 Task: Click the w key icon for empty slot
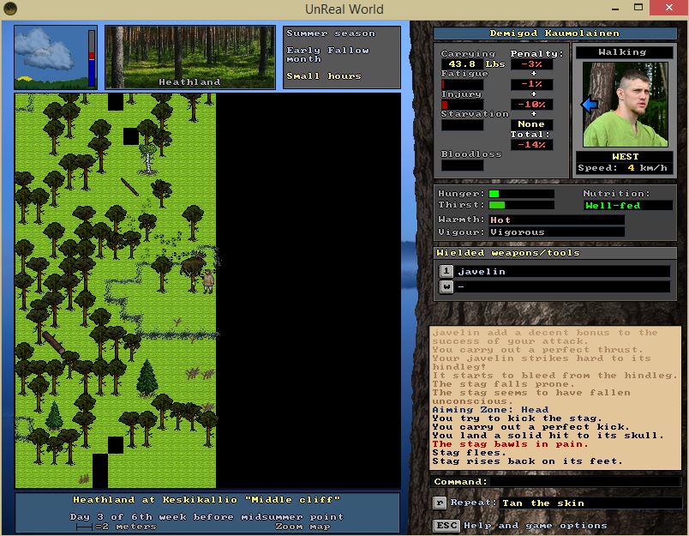point(446,286)
